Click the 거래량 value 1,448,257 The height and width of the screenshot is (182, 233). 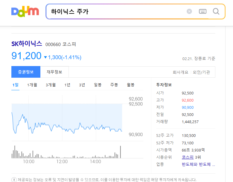(x=190, y=122)
